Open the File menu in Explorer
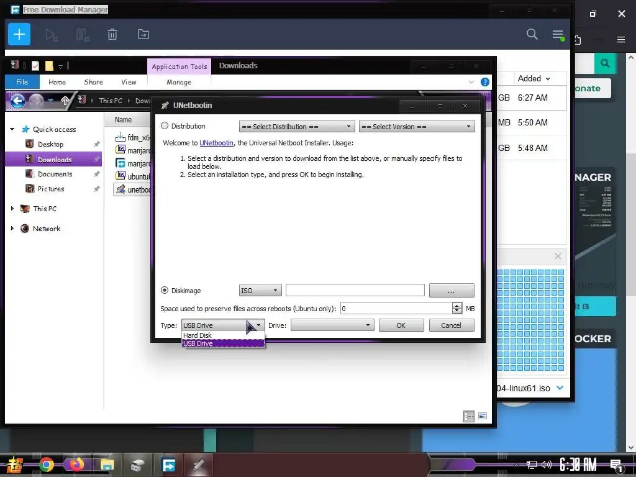The image size is (636, 477). [22, 82]
